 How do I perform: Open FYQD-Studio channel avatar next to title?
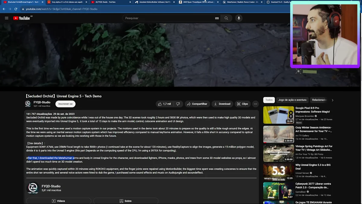(28, 104)
